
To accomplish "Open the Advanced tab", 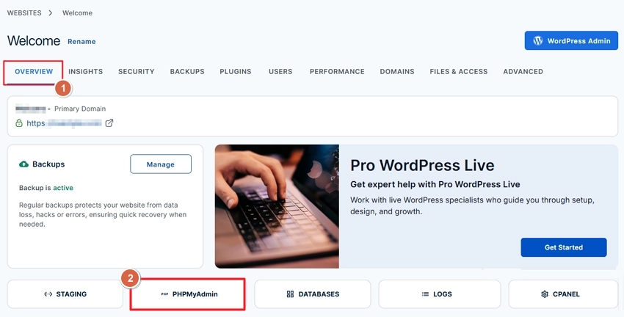I will [x=523, y=72].
